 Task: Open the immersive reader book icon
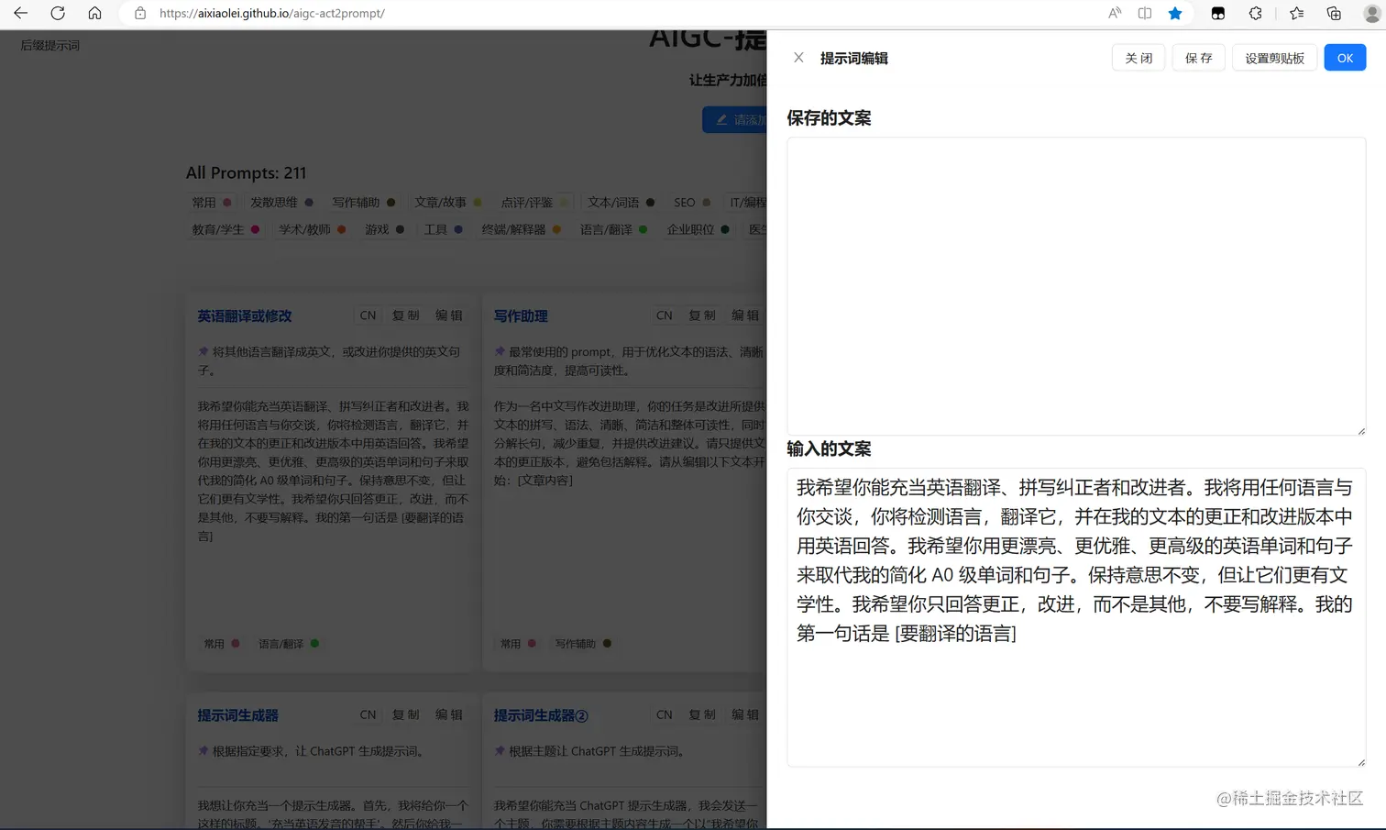pyautogui.click(x=1145, y=13)
